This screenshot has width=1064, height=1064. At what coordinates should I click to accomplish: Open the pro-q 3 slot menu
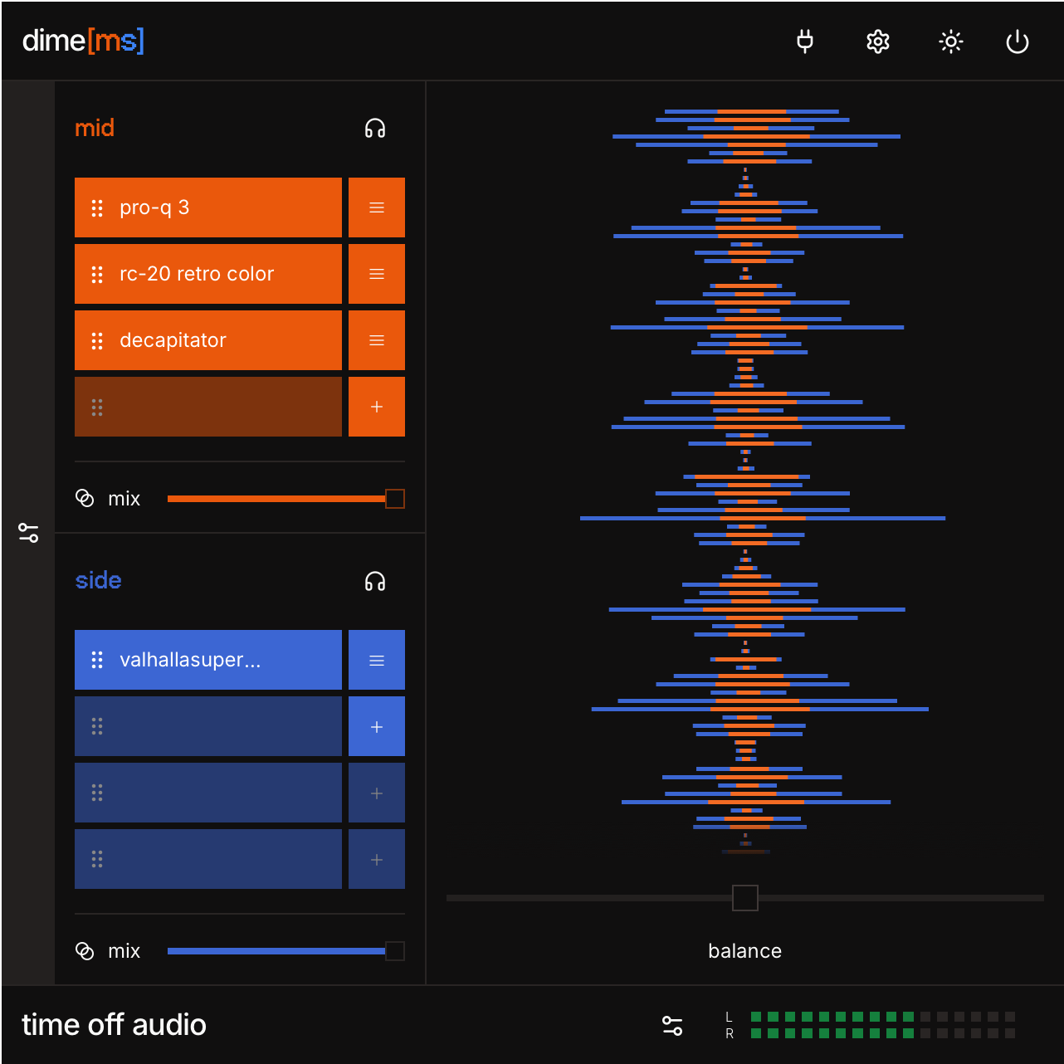(377, 207)
